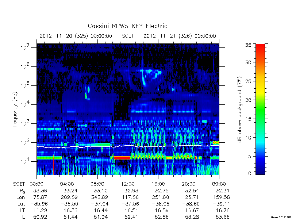Click the Lon value "159.58"

(x=221, y=197)
